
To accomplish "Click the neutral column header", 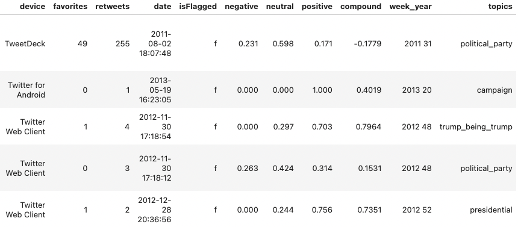I will [280, 7].
